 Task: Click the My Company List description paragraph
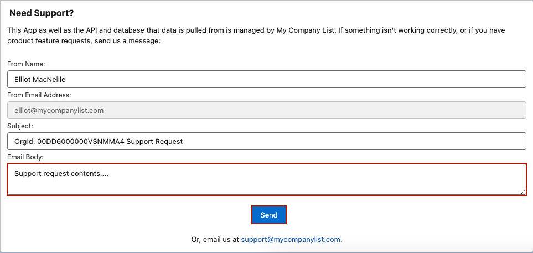[256, 35]
